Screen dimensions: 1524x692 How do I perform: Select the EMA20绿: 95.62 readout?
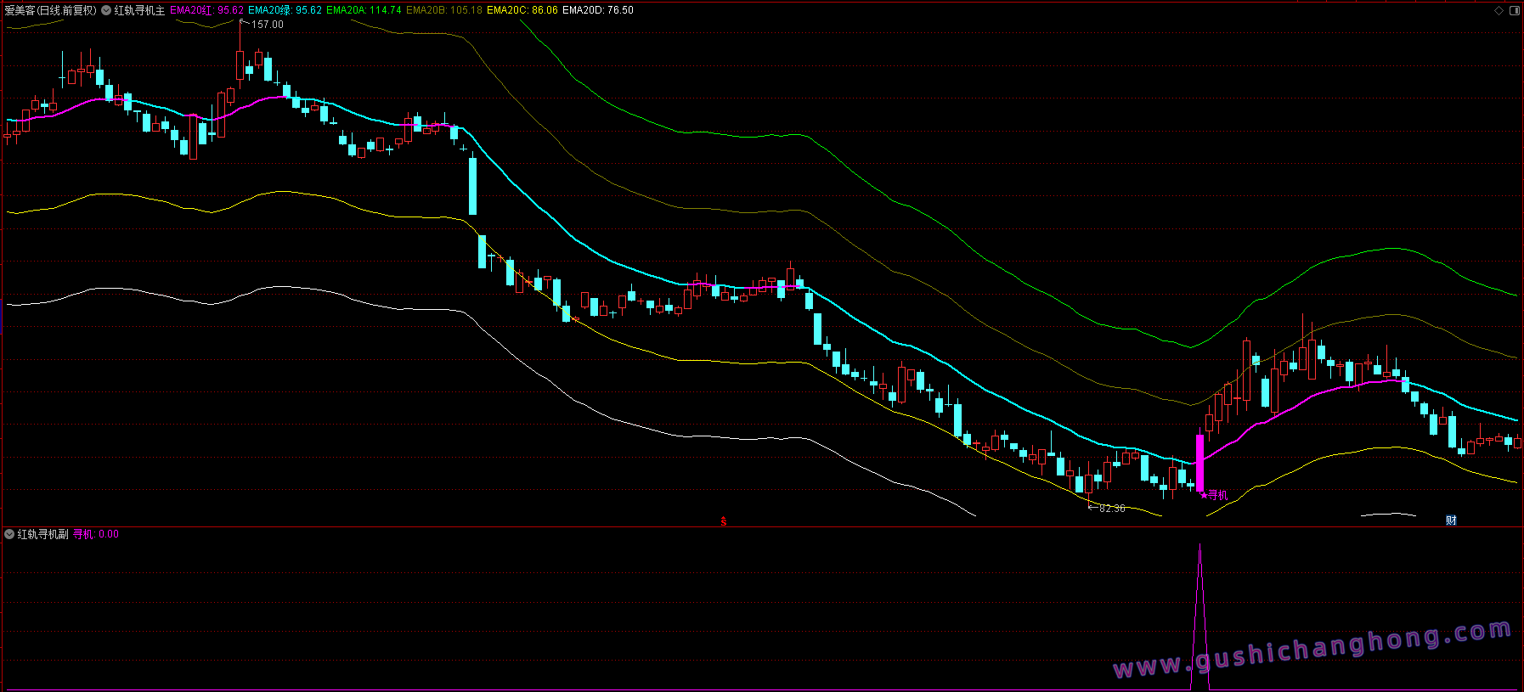[x=285, y=10]
